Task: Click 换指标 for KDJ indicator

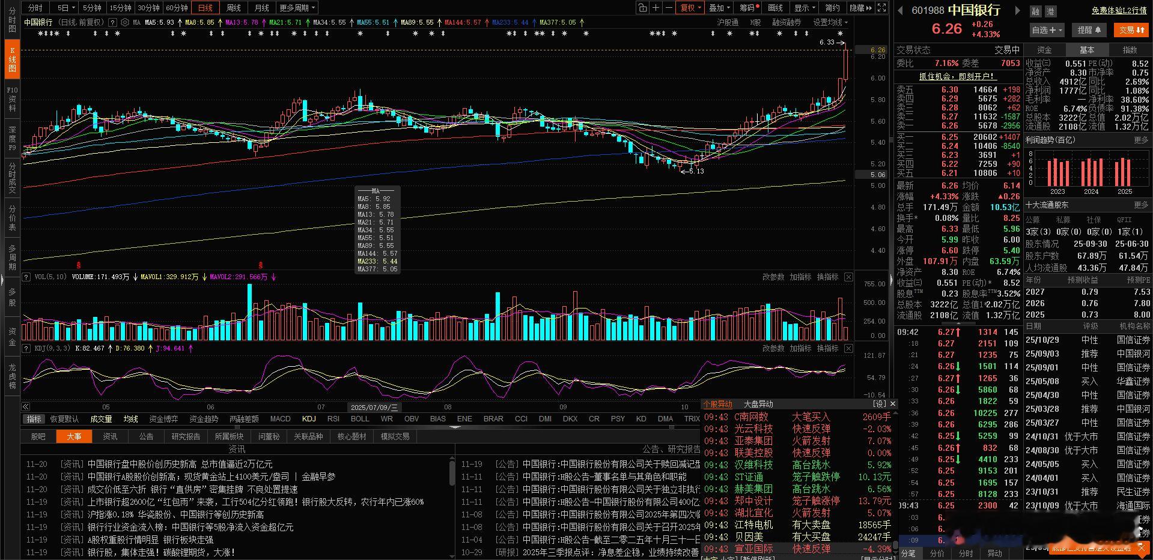Action: pos(827,348)
